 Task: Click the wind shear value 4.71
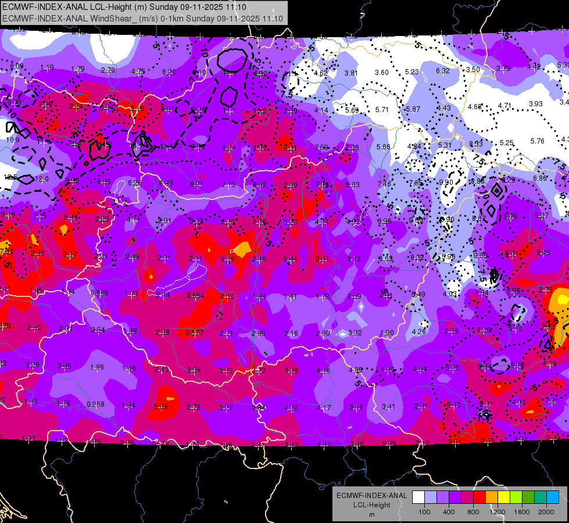[504, 106]
